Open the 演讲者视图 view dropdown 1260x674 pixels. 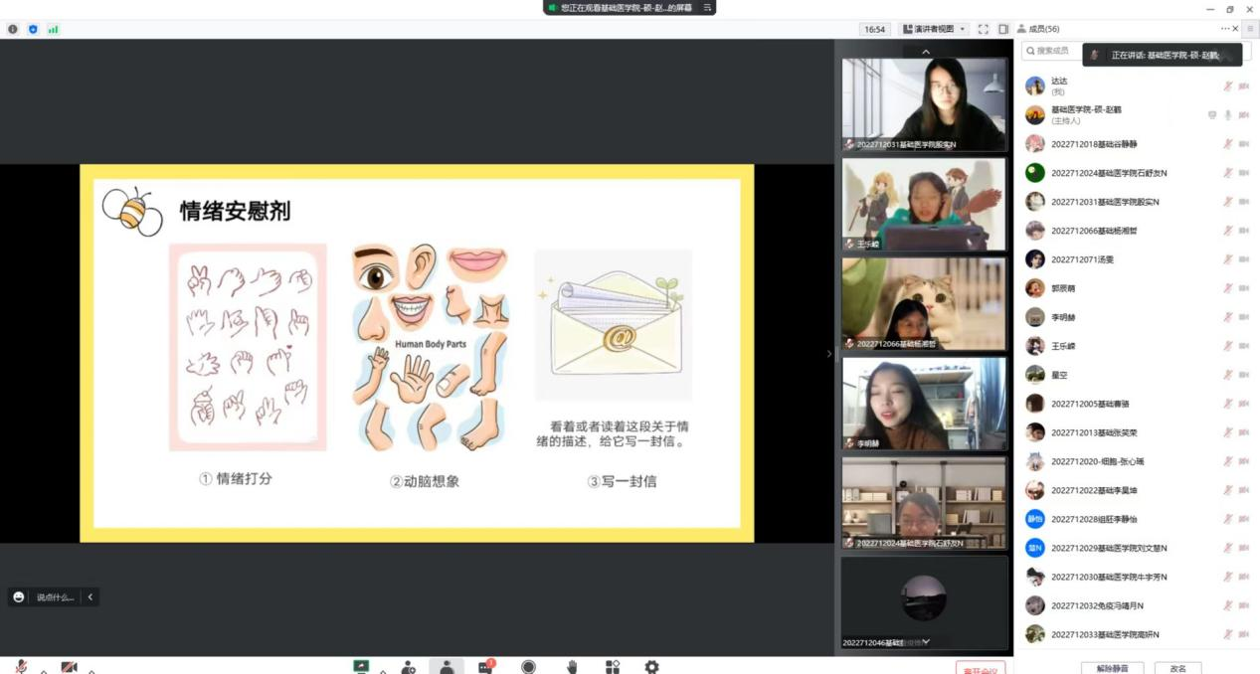[x=934, y=29]
